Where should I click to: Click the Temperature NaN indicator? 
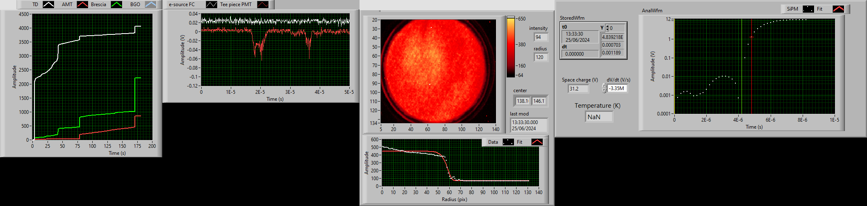coord(599,117)
